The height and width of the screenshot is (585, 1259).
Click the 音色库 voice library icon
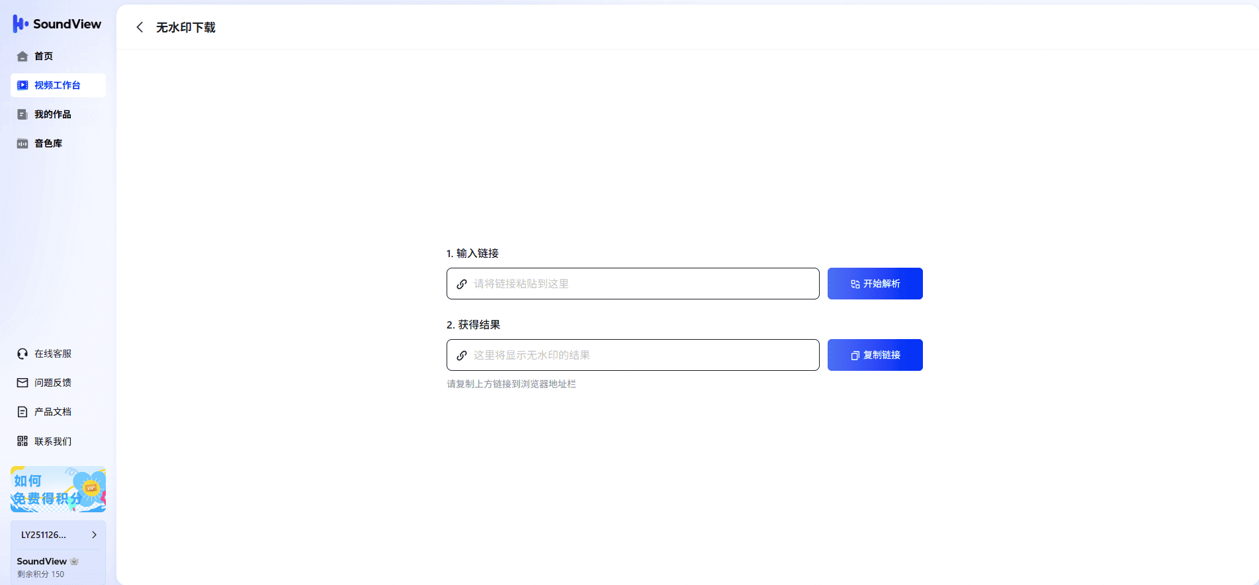coord(22,143)
